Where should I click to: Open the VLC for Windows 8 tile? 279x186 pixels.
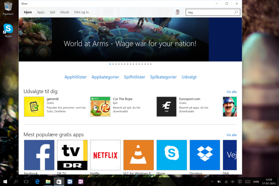[x=138, y=155]
